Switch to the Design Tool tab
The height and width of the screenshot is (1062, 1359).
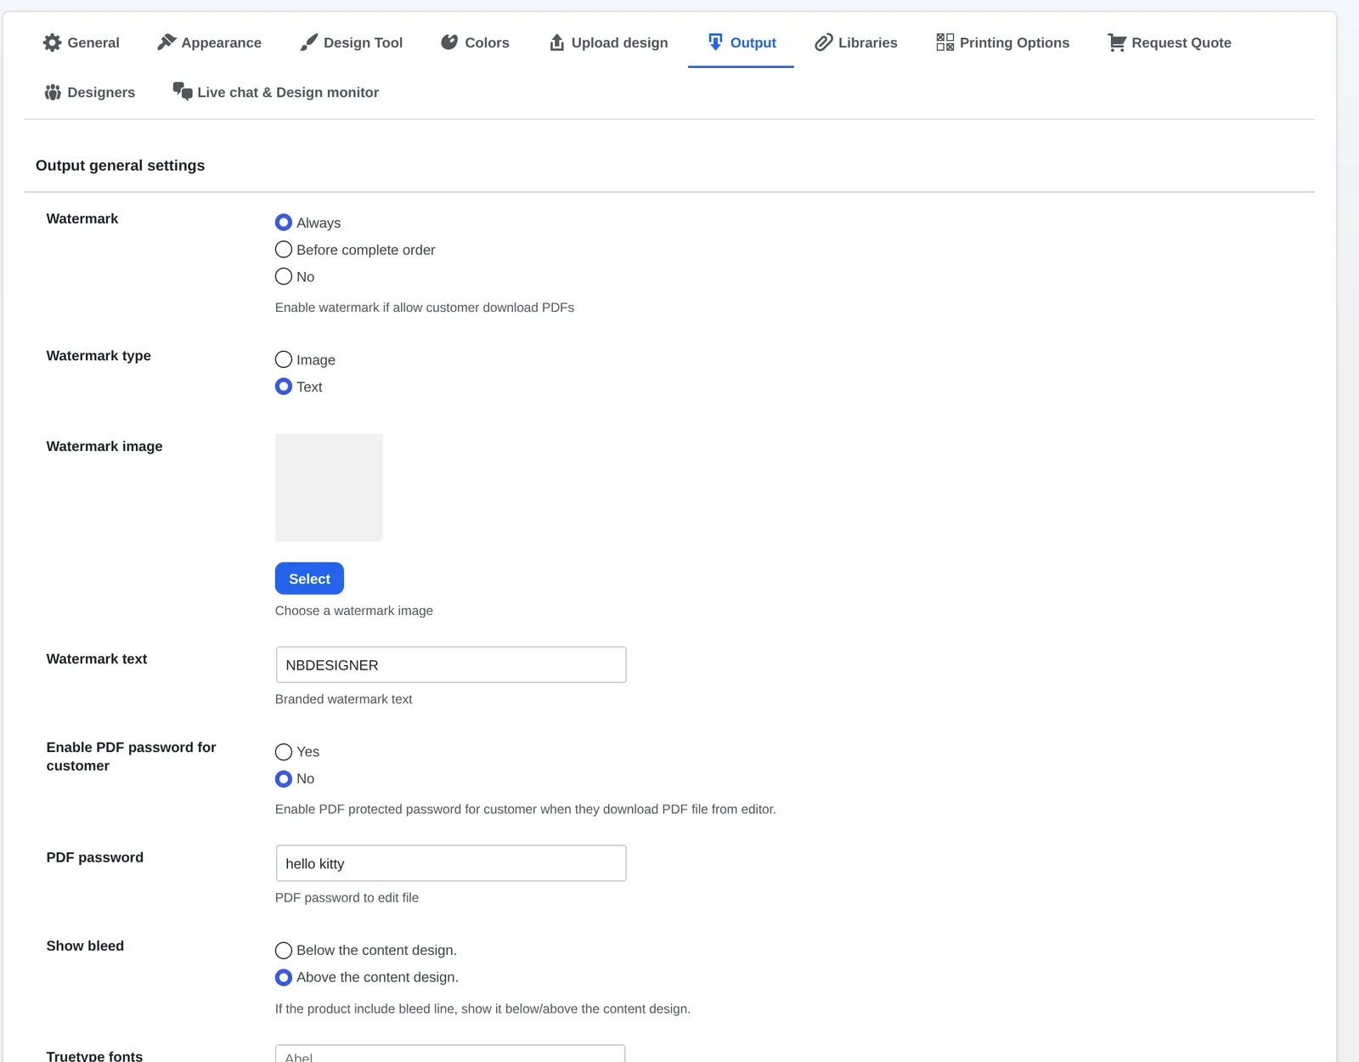click(352, 42)
